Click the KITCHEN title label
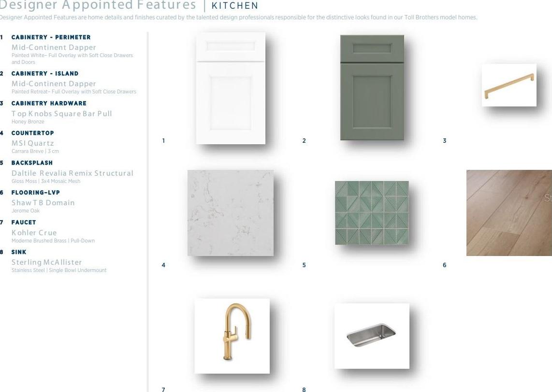 coord(235,6)
